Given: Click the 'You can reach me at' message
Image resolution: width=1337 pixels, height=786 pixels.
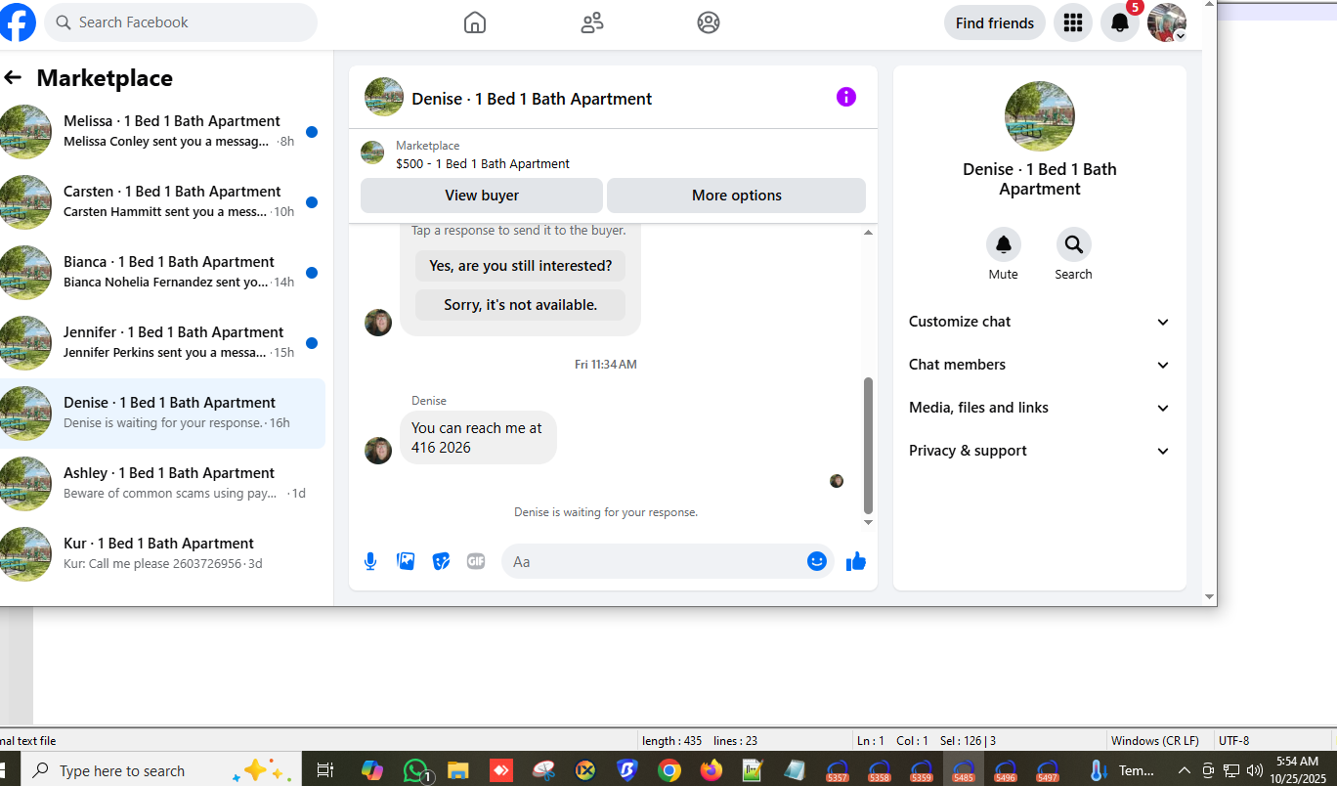Looking at the screenshot, I should (478, 437).
